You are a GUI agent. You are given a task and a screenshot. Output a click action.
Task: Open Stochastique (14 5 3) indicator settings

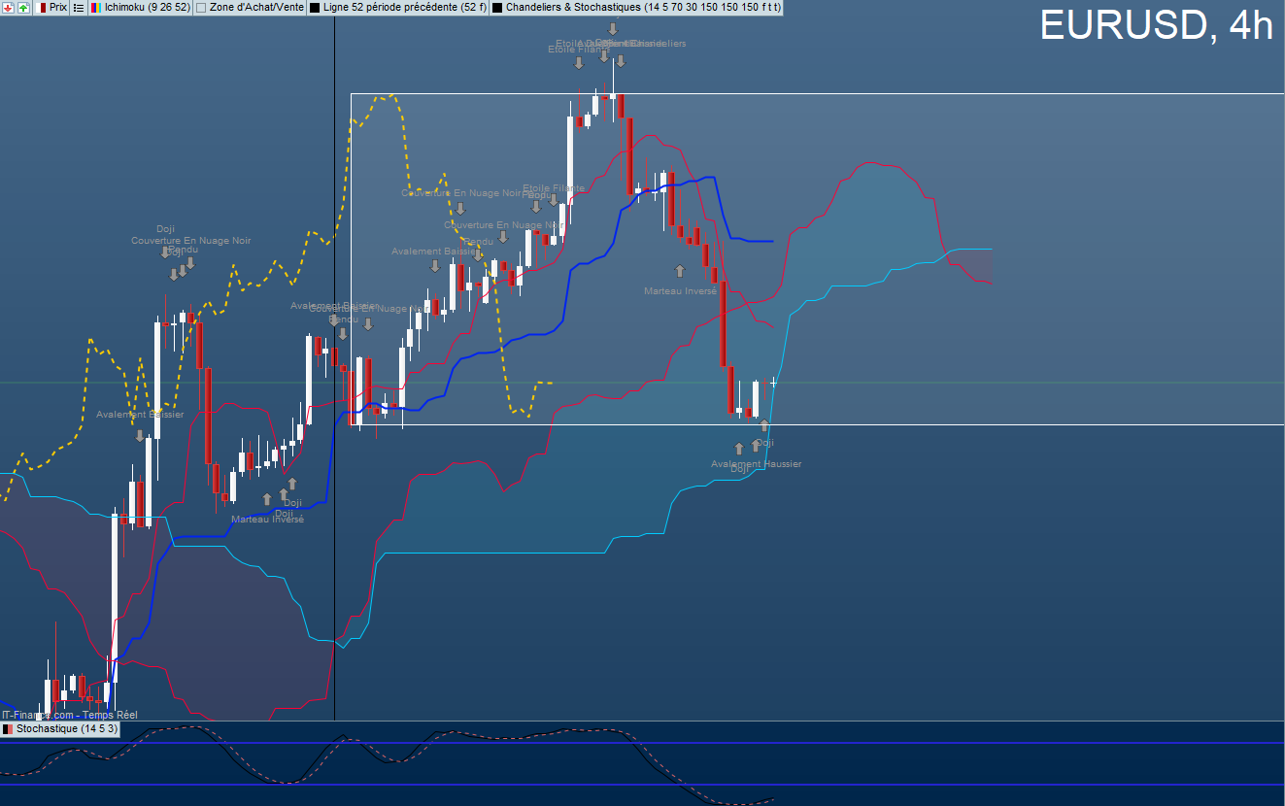[x=66, y=728]
